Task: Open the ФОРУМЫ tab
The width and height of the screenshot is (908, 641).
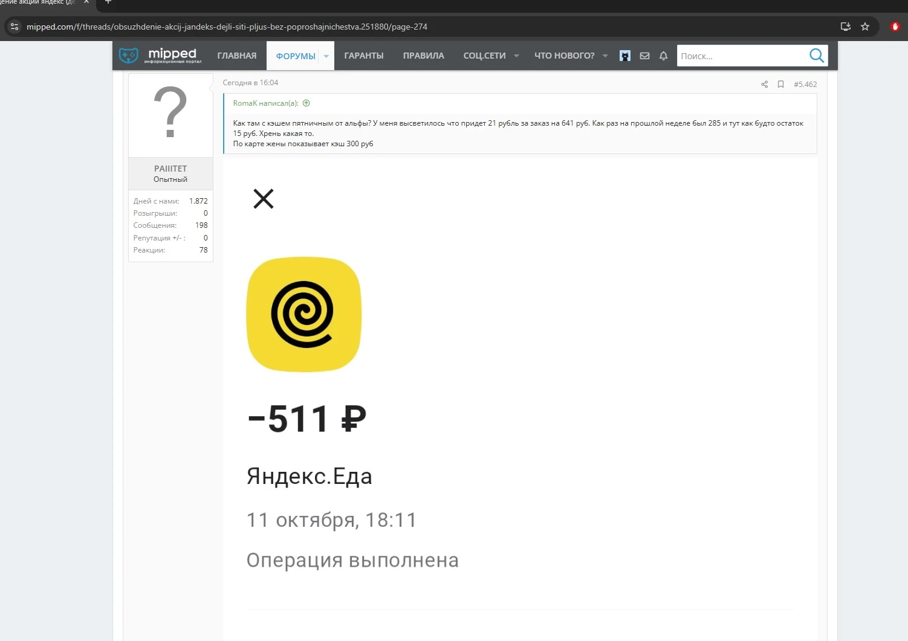Action: pyautogui.click(x=296, y=56)
